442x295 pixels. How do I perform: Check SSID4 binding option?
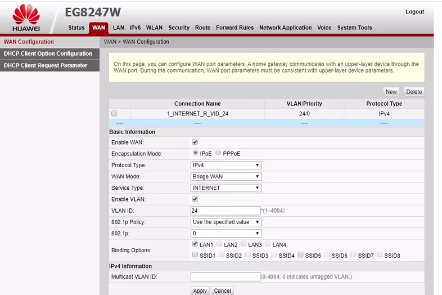[x=274, y=254]
